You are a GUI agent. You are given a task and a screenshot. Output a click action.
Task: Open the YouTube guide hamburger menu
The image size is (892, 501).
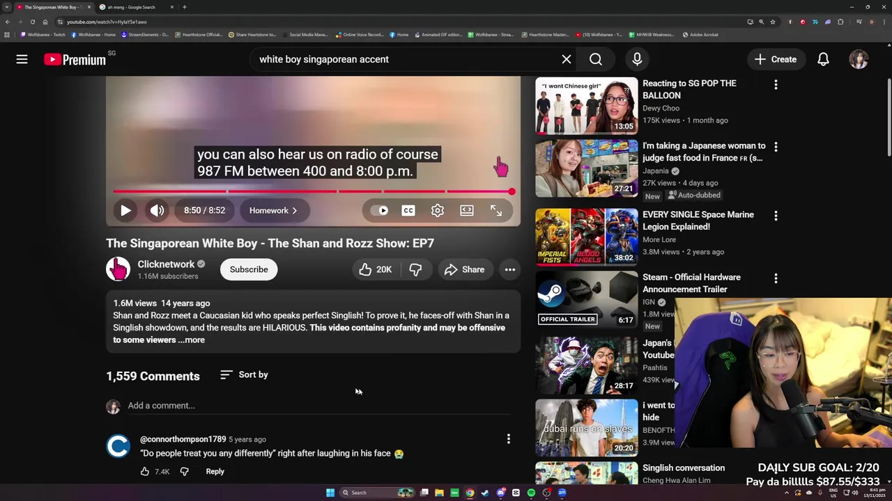coord(22,59)
